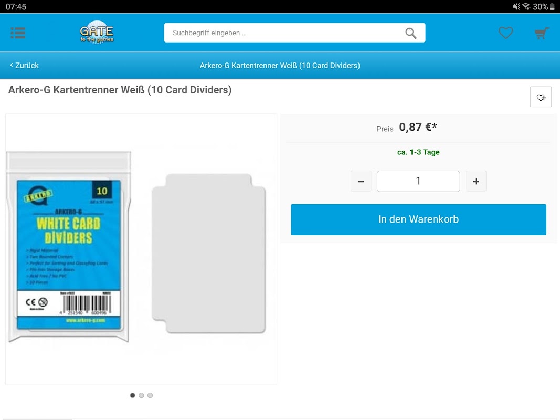
Task: Open the White Card Dividers package image
Action: [69, 246]
